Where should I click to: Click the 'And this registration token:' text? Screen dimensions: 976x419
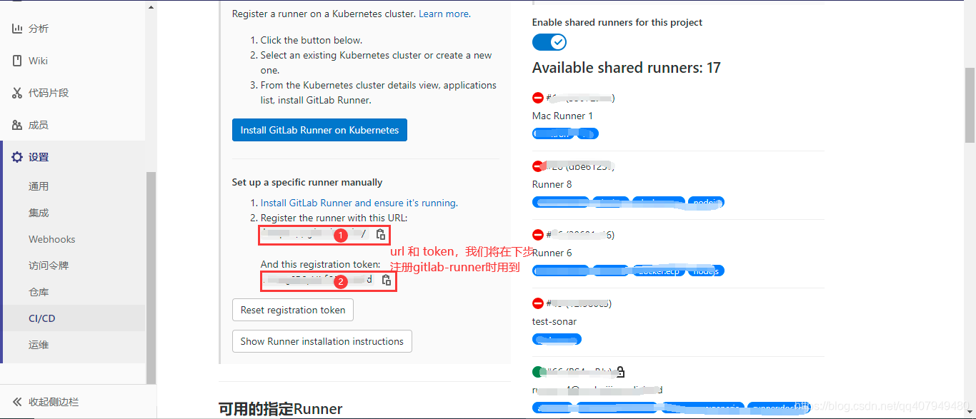click(321, 264)
